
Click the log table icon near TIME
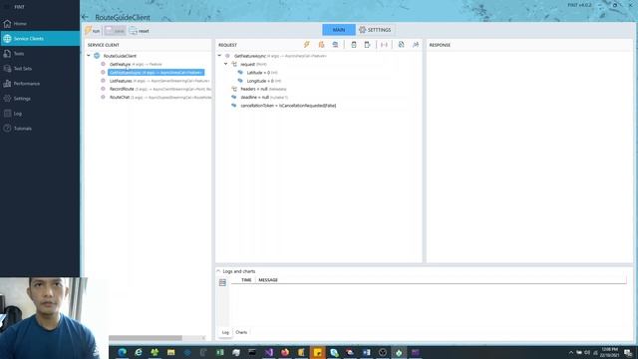[x=222, y=282]
